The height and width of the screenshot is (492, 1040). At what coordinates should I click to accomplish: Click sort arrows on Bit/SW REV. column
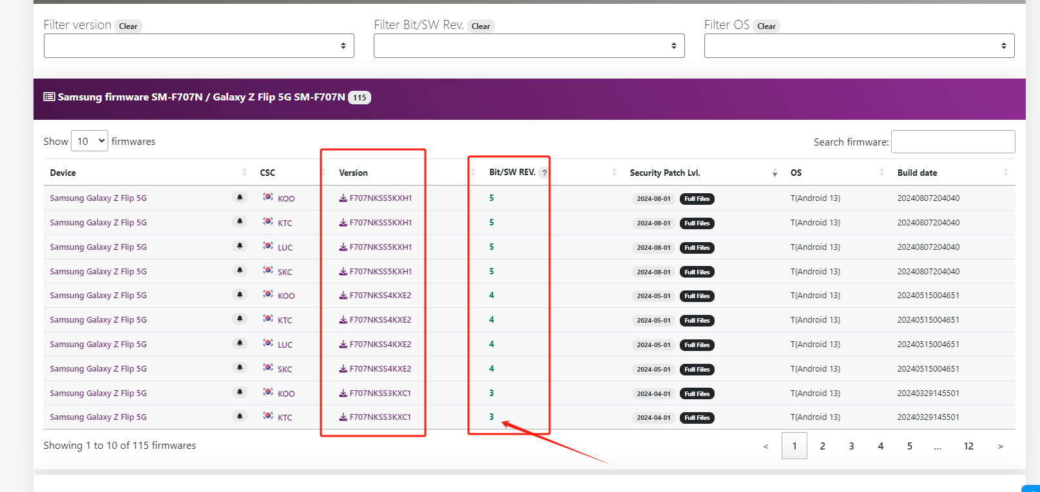(614, 172)
